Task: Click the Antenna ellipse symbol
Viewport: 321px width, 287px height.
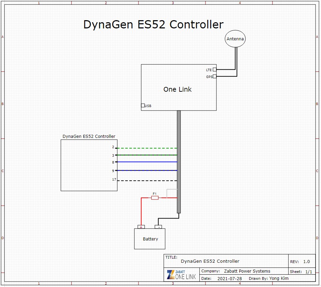Action: (235, 39)
